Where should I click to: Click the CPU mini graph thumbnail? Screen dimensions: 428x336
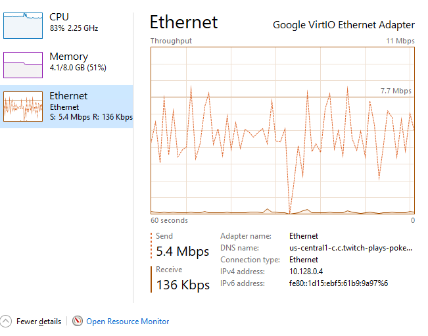pyautogui.click(x=23, y=25)
